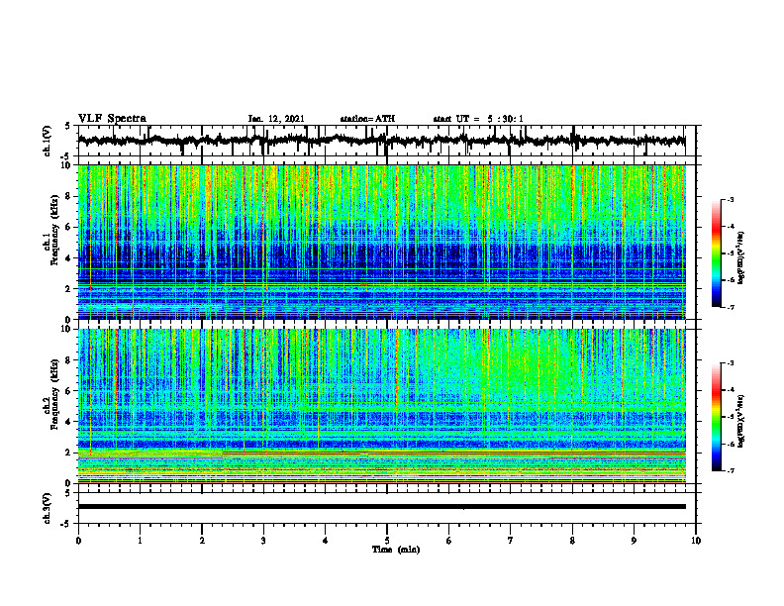Click time axis tick label "3"

pyautogui.click(x=263, y=541)
